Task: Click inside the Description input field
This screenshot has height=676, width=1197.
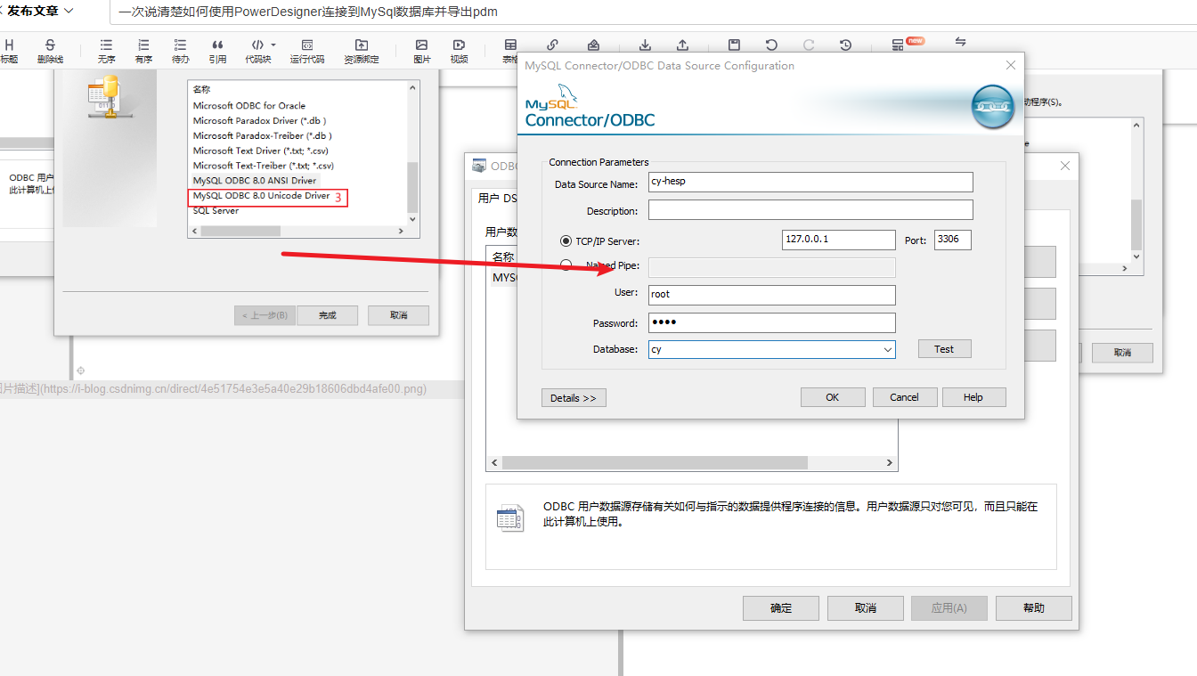Action: coord(810,210)
